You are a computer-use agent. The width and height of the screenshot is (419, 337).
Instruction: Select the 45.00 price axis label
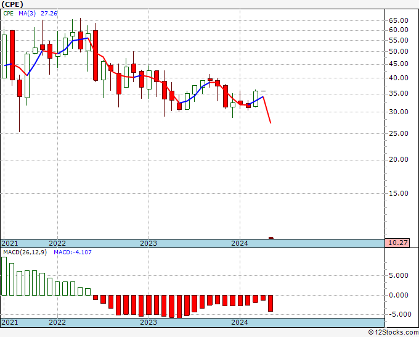coord(399,64)
